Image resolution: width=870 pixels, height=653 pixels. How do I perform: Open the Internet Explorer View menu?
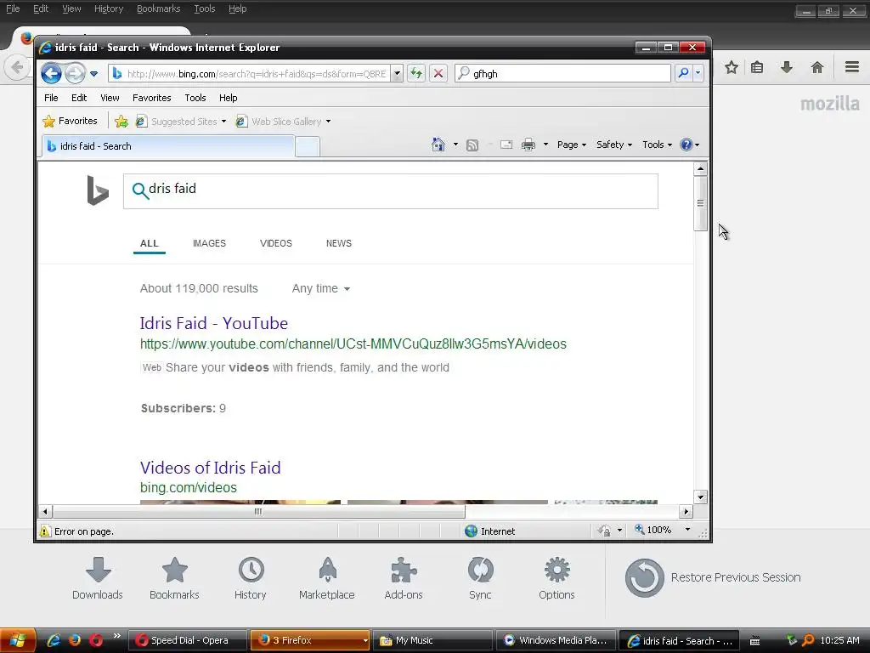click(110, 98)
